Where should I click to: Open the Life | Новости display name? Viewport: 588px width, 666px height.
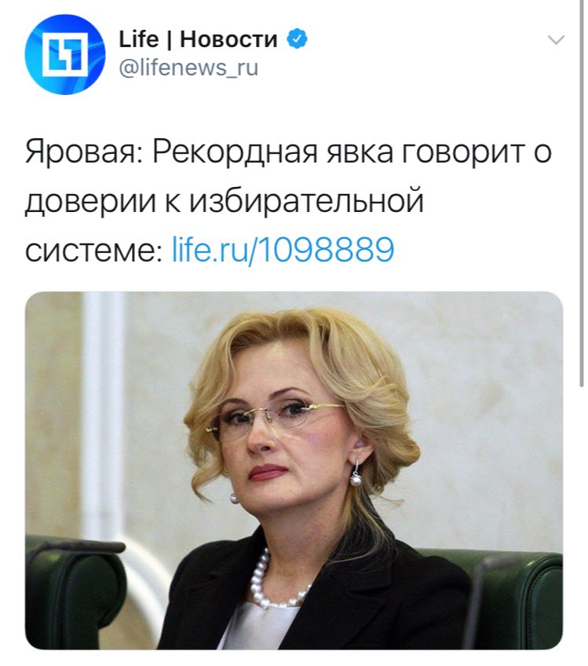click(198, 39)
